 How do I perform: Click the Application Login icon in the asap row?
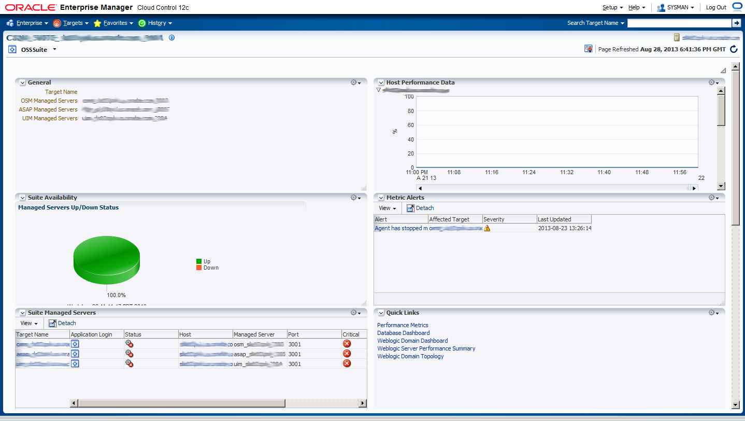pos(75,354)
